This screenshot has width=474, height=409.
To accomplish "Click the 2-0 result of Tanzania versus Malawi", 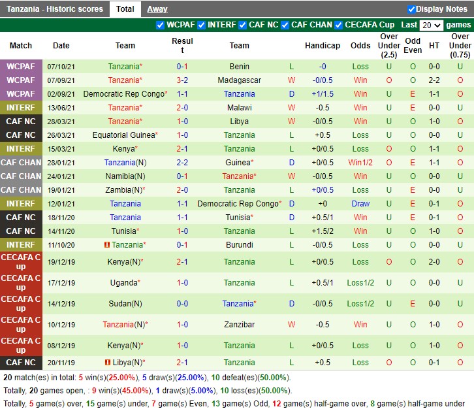I will point(182,108).
